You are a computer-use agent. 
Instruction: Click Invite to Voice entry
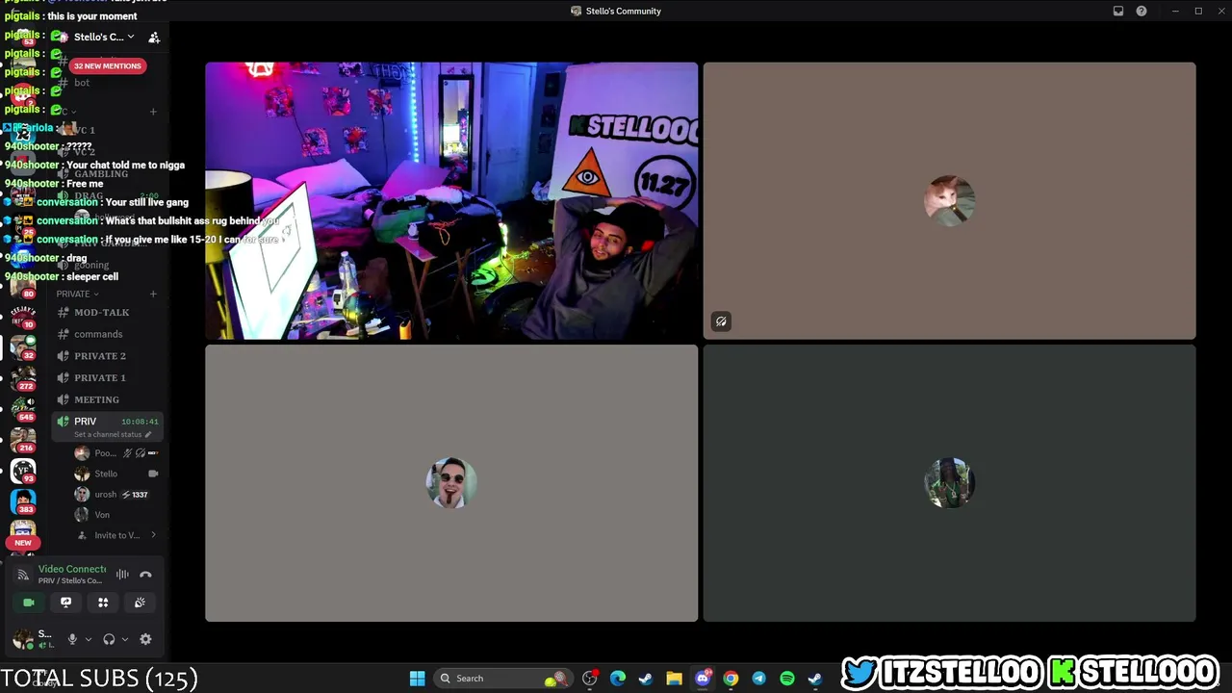coord(116,535)
